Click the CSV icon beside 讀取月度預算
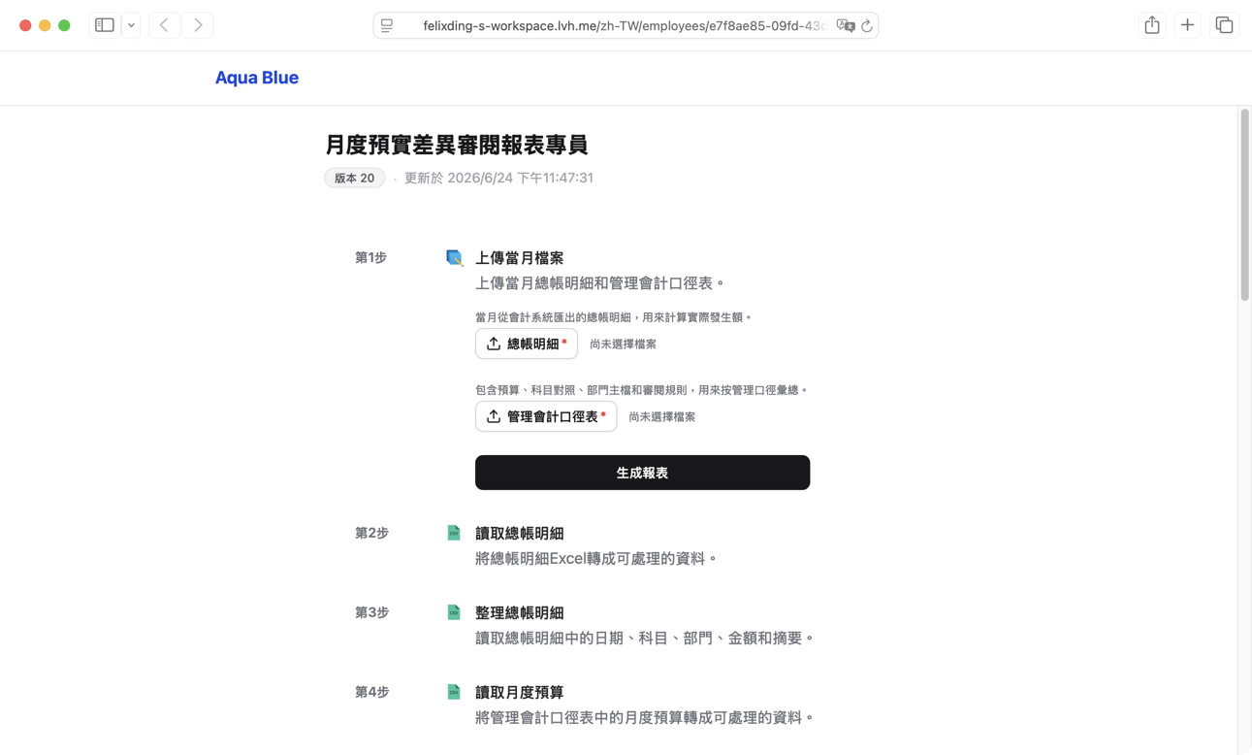 [454, 692]
